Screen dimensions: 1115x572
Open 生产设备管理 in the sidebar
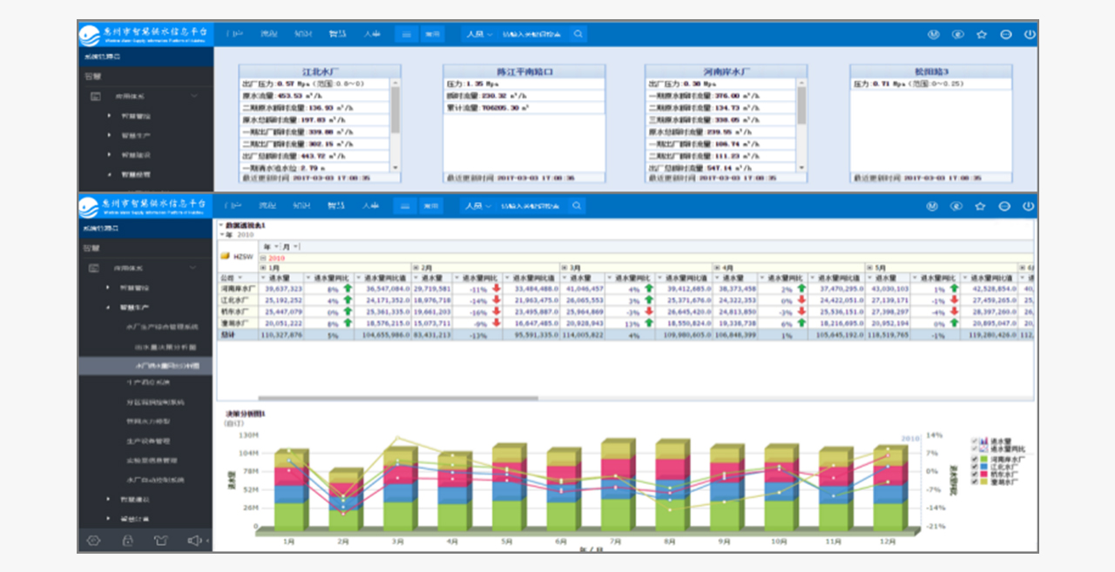pos(147,441)
